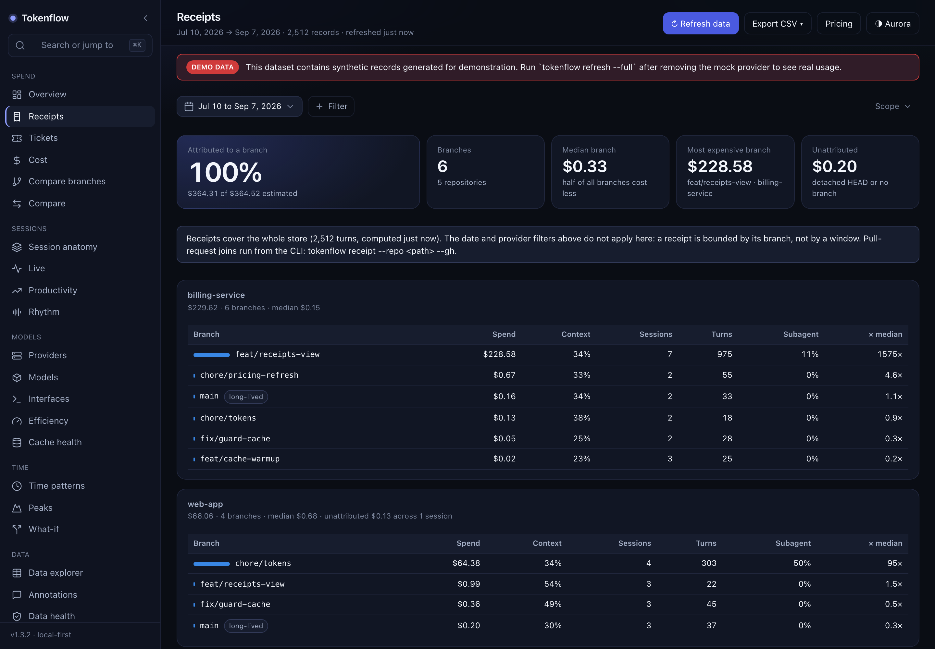935x649 pixels.
Task: Click the Rhythm waveform icon
Action: coord(17,312)
